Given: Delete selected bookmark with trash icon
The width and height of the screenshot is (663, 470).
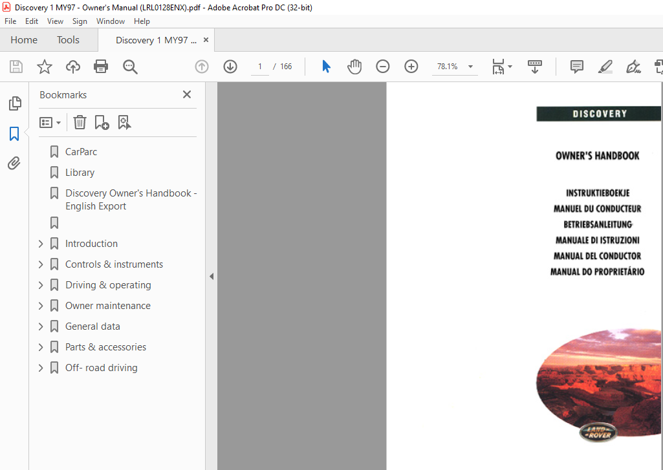Looking at the screenshot, I should (x=80, y=123).
